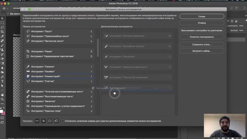Select row Инструмент "Магнитное лассо"
The height and width of the screenshot is (139, 247).
59,41
